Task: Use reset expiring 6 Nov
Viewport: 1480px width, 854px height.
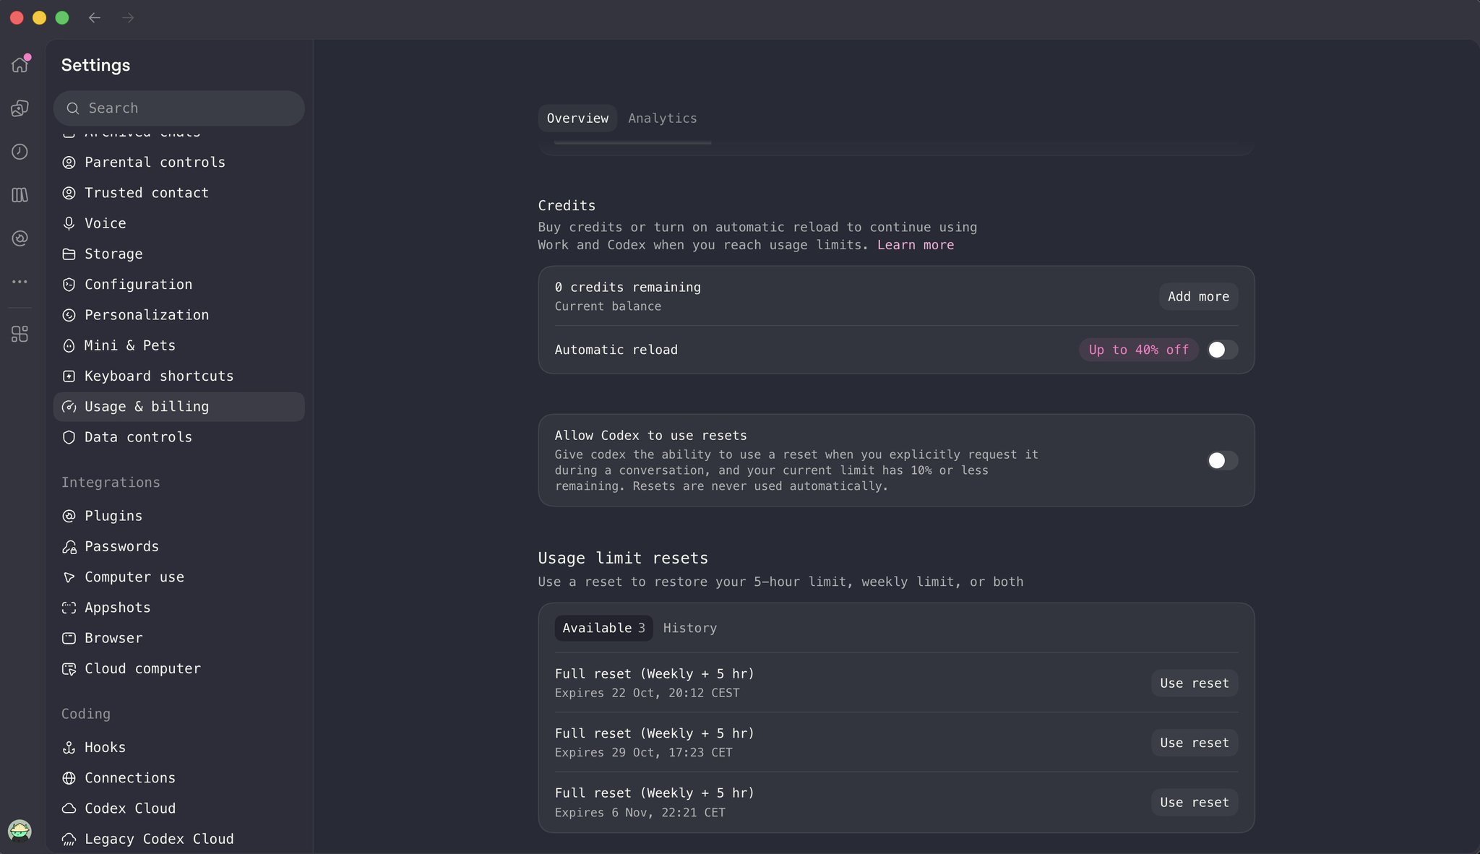Action: (1194, 802)
